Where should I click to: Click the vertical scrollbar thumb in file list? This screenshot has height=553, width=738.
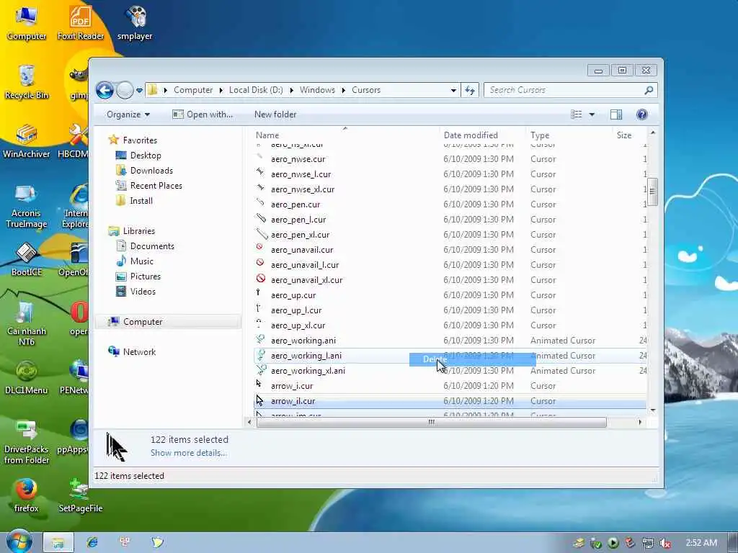pos(652,192)
